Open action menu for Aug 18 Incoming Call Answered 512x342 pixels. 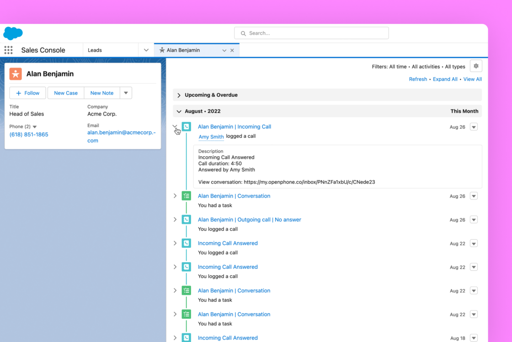click(x=474, y=338)
